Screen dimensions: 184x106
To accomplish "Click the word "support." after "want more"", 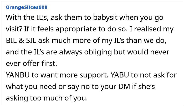I will (x=94, y=75).
